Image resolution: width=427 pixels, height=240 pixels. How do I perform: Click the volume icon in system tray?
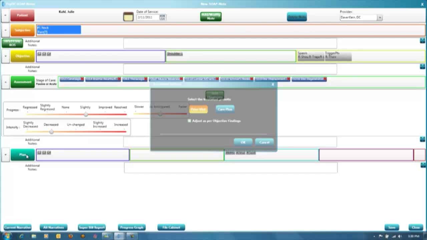pyautogui.click(x=400, y=236)
